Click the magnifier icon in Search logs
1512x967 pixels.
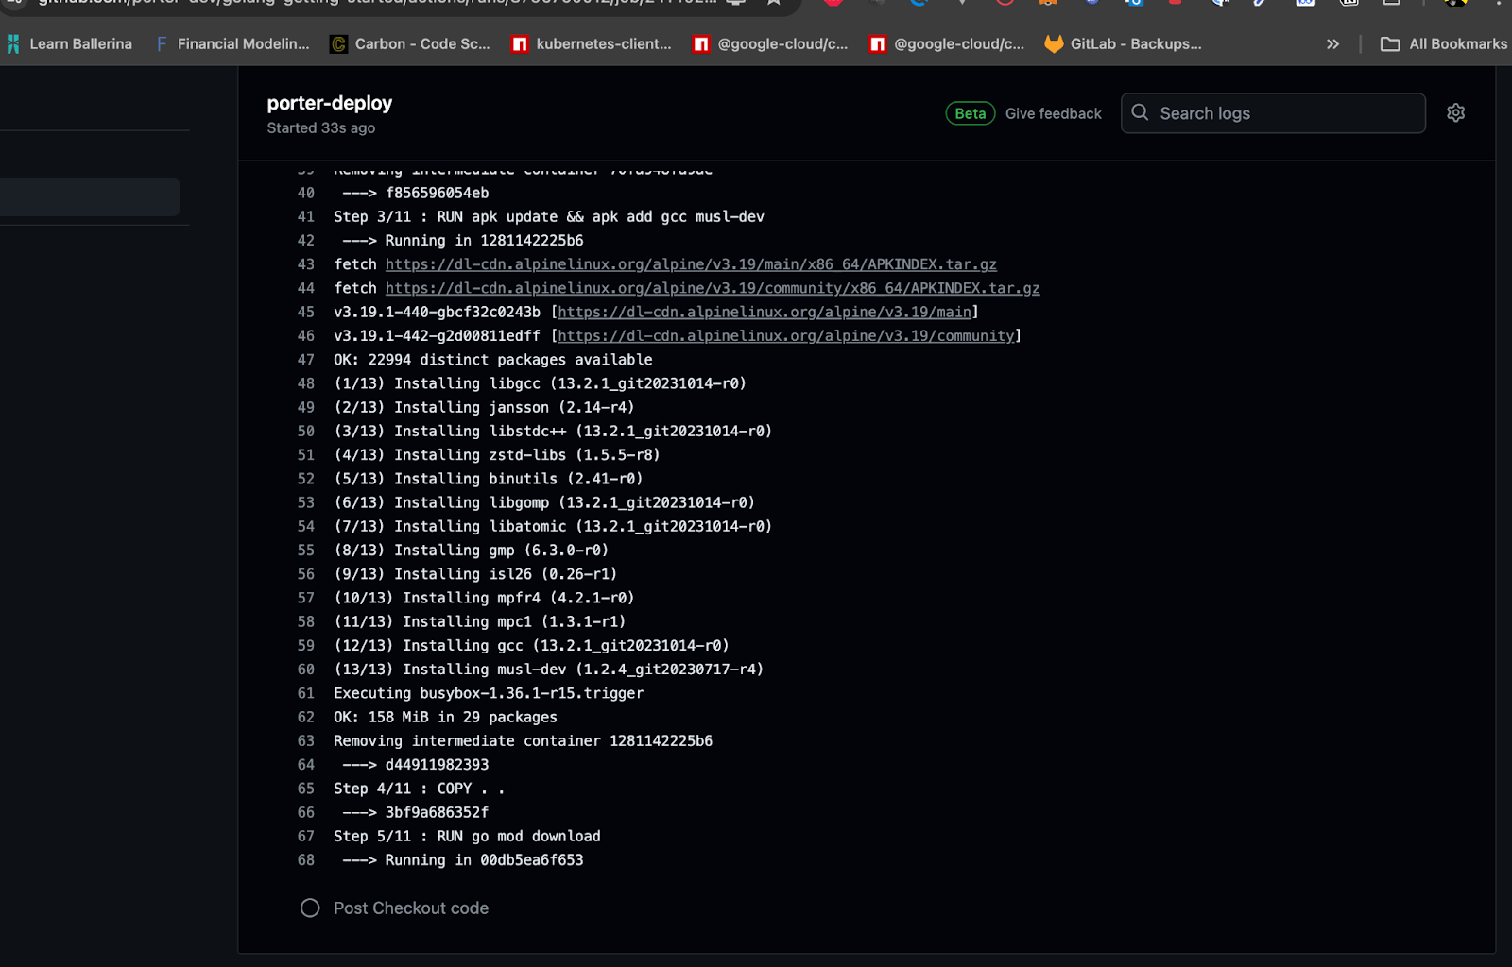(1140, 112)
